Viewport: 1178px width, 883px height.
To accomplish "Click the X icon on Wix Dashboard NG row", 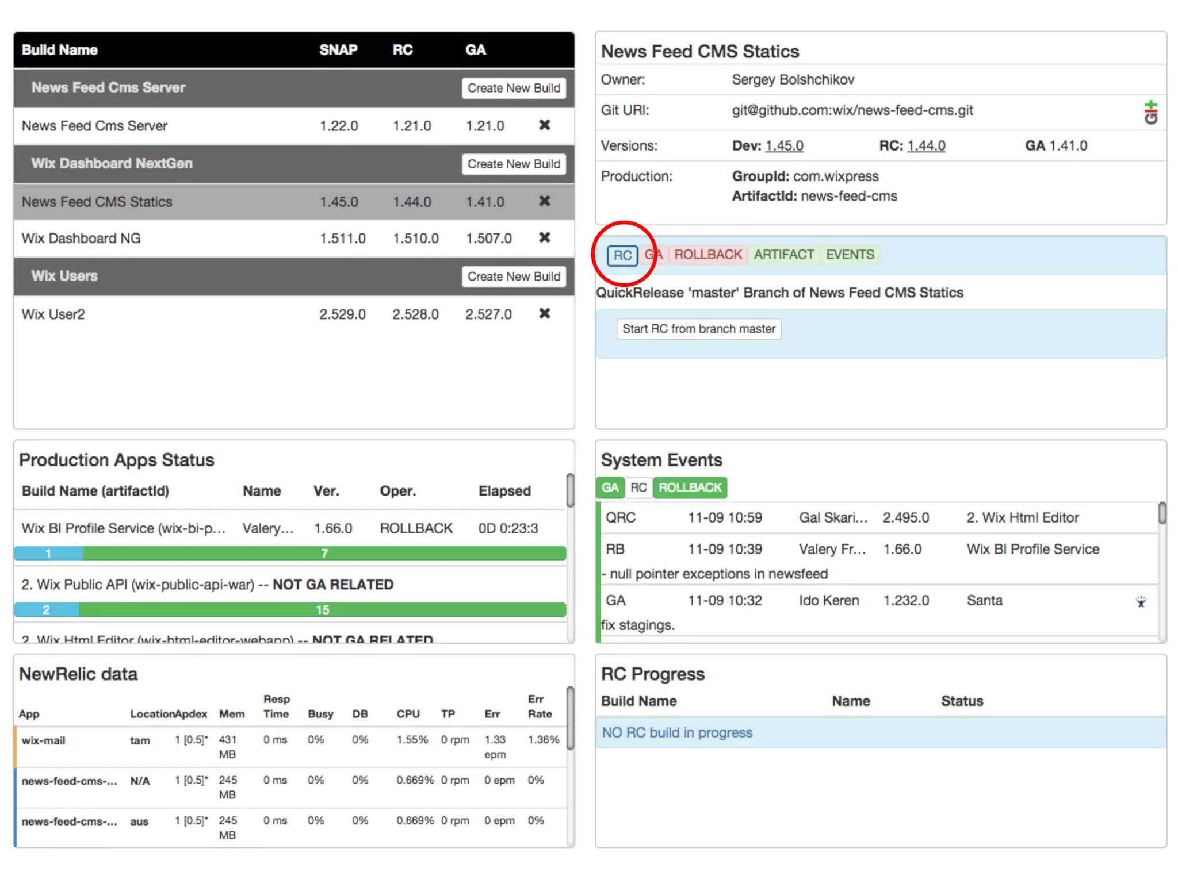I will tap(544, 237).
